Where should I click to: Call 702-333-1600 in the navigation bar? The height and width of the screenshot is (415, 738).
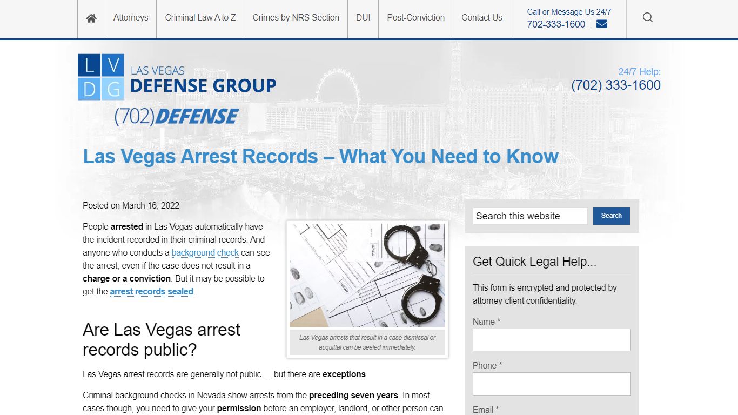click(556, 24)
